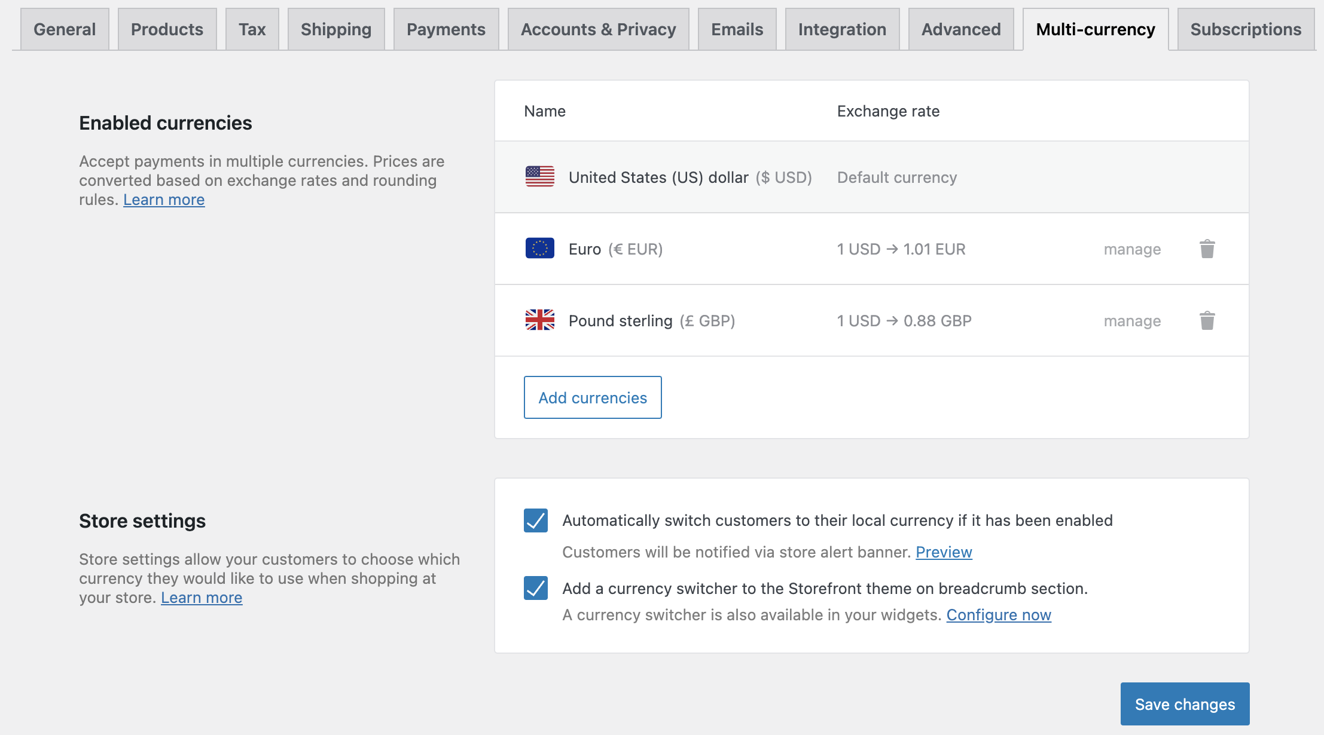The height and width of the screenshot is (735, 1324).
Task: Delete the Euro currency with trash icon
Action: point(1207,249)
